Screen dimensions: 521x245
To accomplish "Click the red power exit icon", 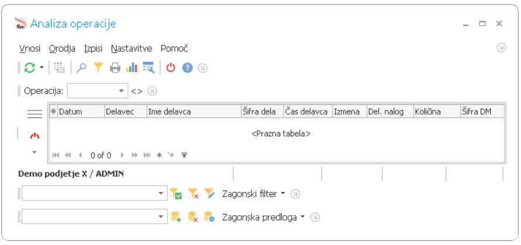I will 171,68.
